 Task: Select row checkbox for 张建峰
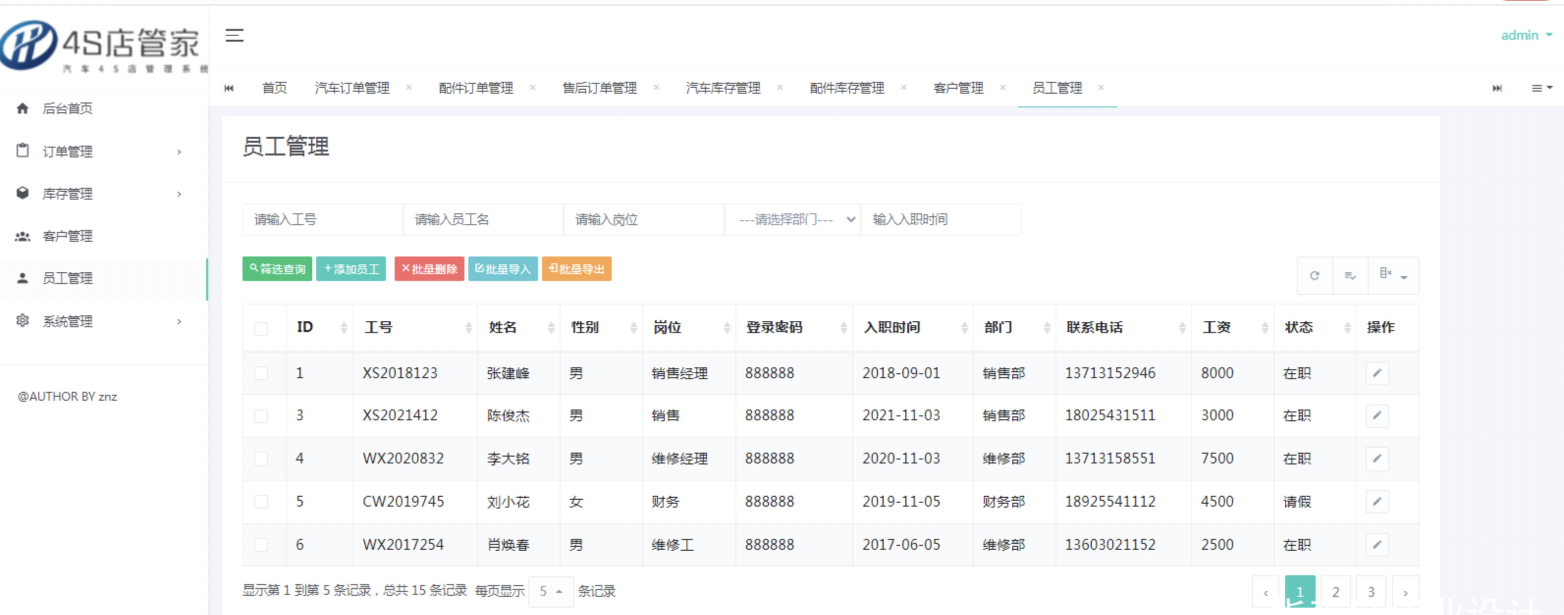click(x=261, y=373)
